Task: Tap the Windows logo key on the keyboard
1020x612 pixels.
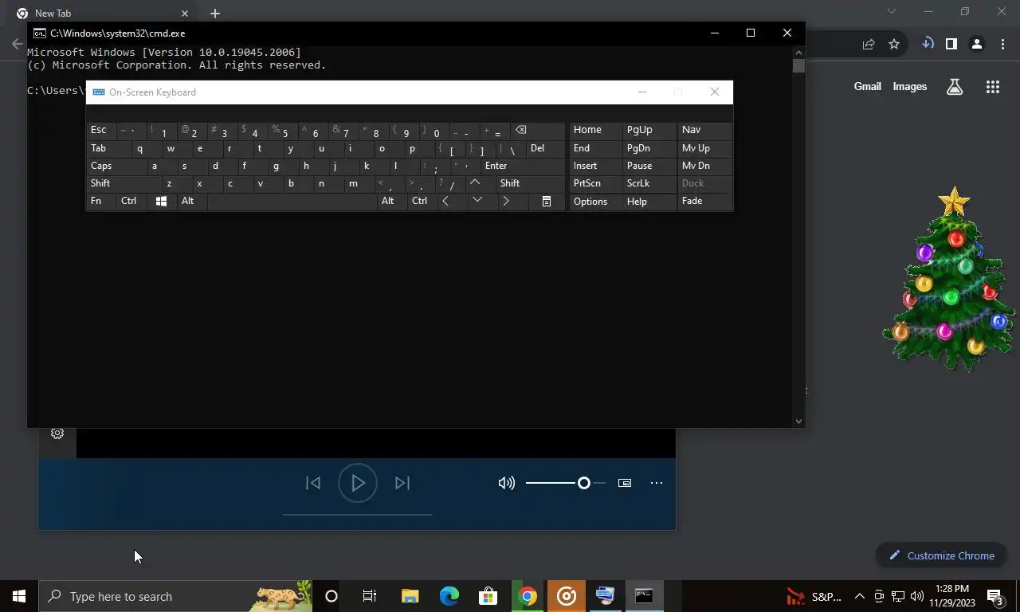Action: [x=161, y=202]
